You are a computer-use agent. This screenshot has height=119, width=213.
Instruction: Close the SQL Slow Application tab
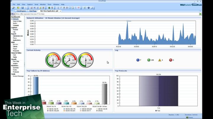[x=60, y=11]
